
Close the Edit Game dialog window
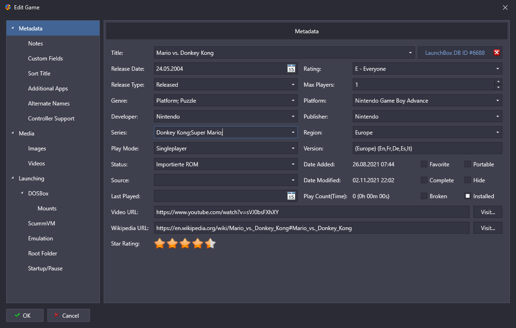tap(505, 7)
